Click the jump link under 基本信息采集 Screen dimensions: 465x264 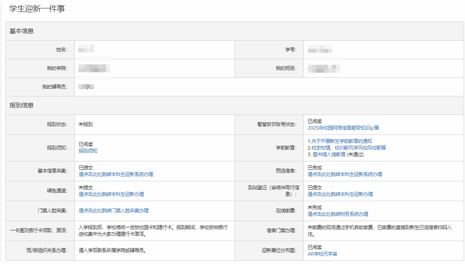pos(116,175)
